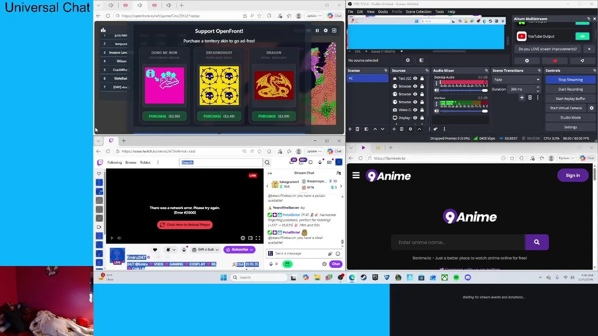Collapse the Twitch Stream Chat panel
This screenshot has width=598, height=336.
pyautogui.click(x=270, y=173)
